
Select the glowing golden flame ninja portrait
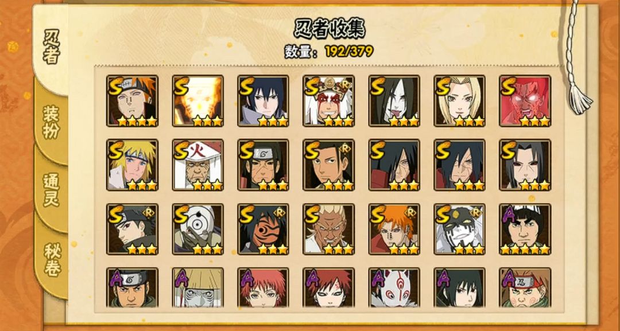point(197,101)
